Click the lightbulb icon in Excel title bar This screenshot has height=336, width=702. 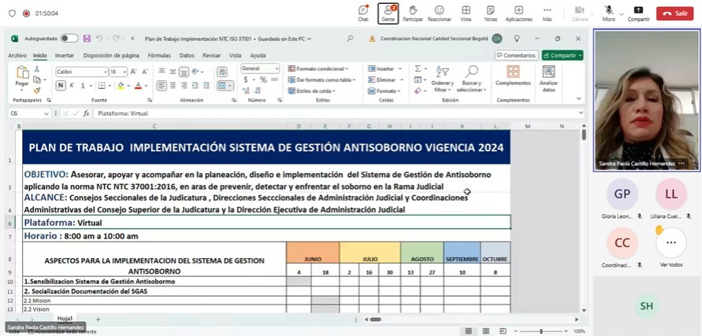pyautogui.click(x=516, y=39)
